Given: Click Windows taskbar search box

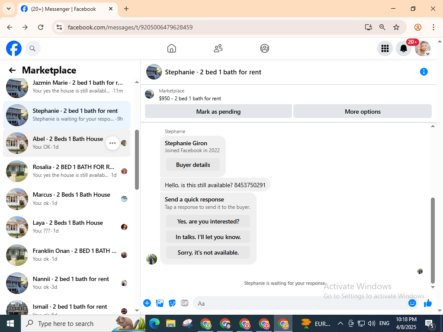Looking at the screenshot, I should pos(83,323).
